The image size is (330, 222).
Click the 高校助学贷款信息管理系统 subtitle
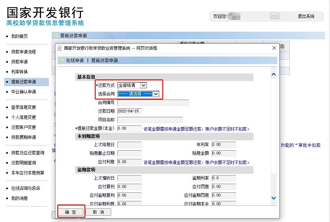[45, 23]
